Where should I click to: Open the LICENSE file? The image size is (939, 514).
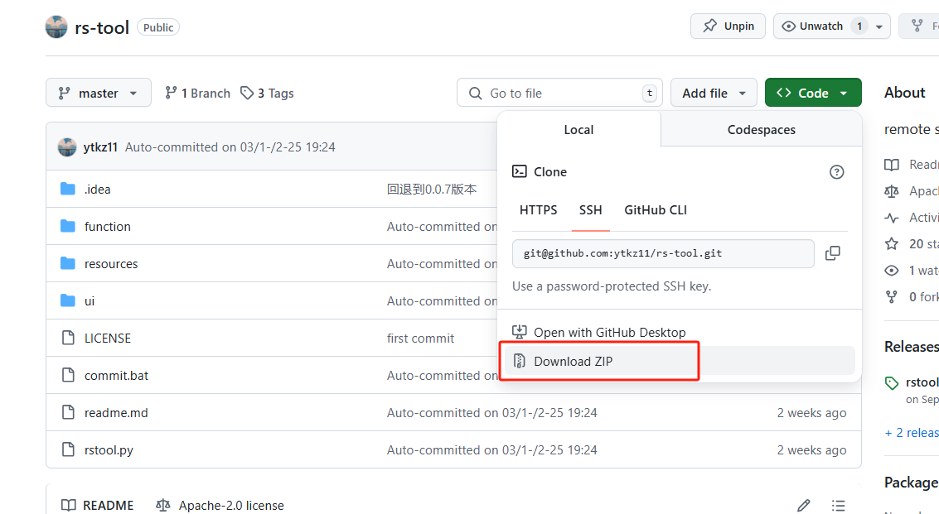point(108,338)
